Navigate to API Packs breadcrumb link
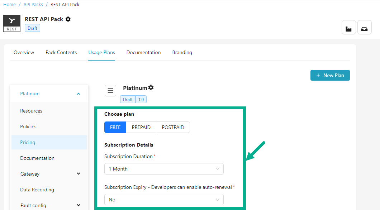The image size is (380, 210). 33,5
